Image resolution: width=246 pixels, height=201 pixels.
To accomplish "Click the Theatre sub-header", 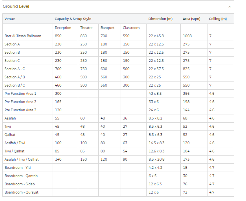I will [86, 28].
